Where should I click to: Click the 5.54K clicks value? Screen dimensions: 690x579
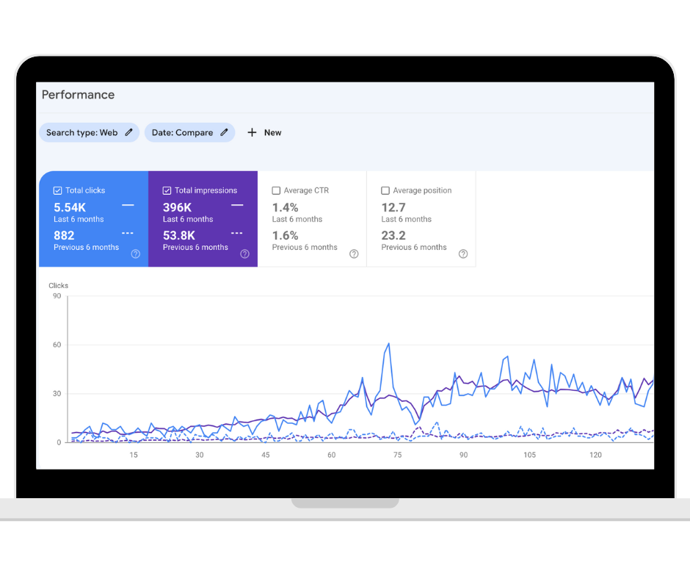tap(70, 207)
